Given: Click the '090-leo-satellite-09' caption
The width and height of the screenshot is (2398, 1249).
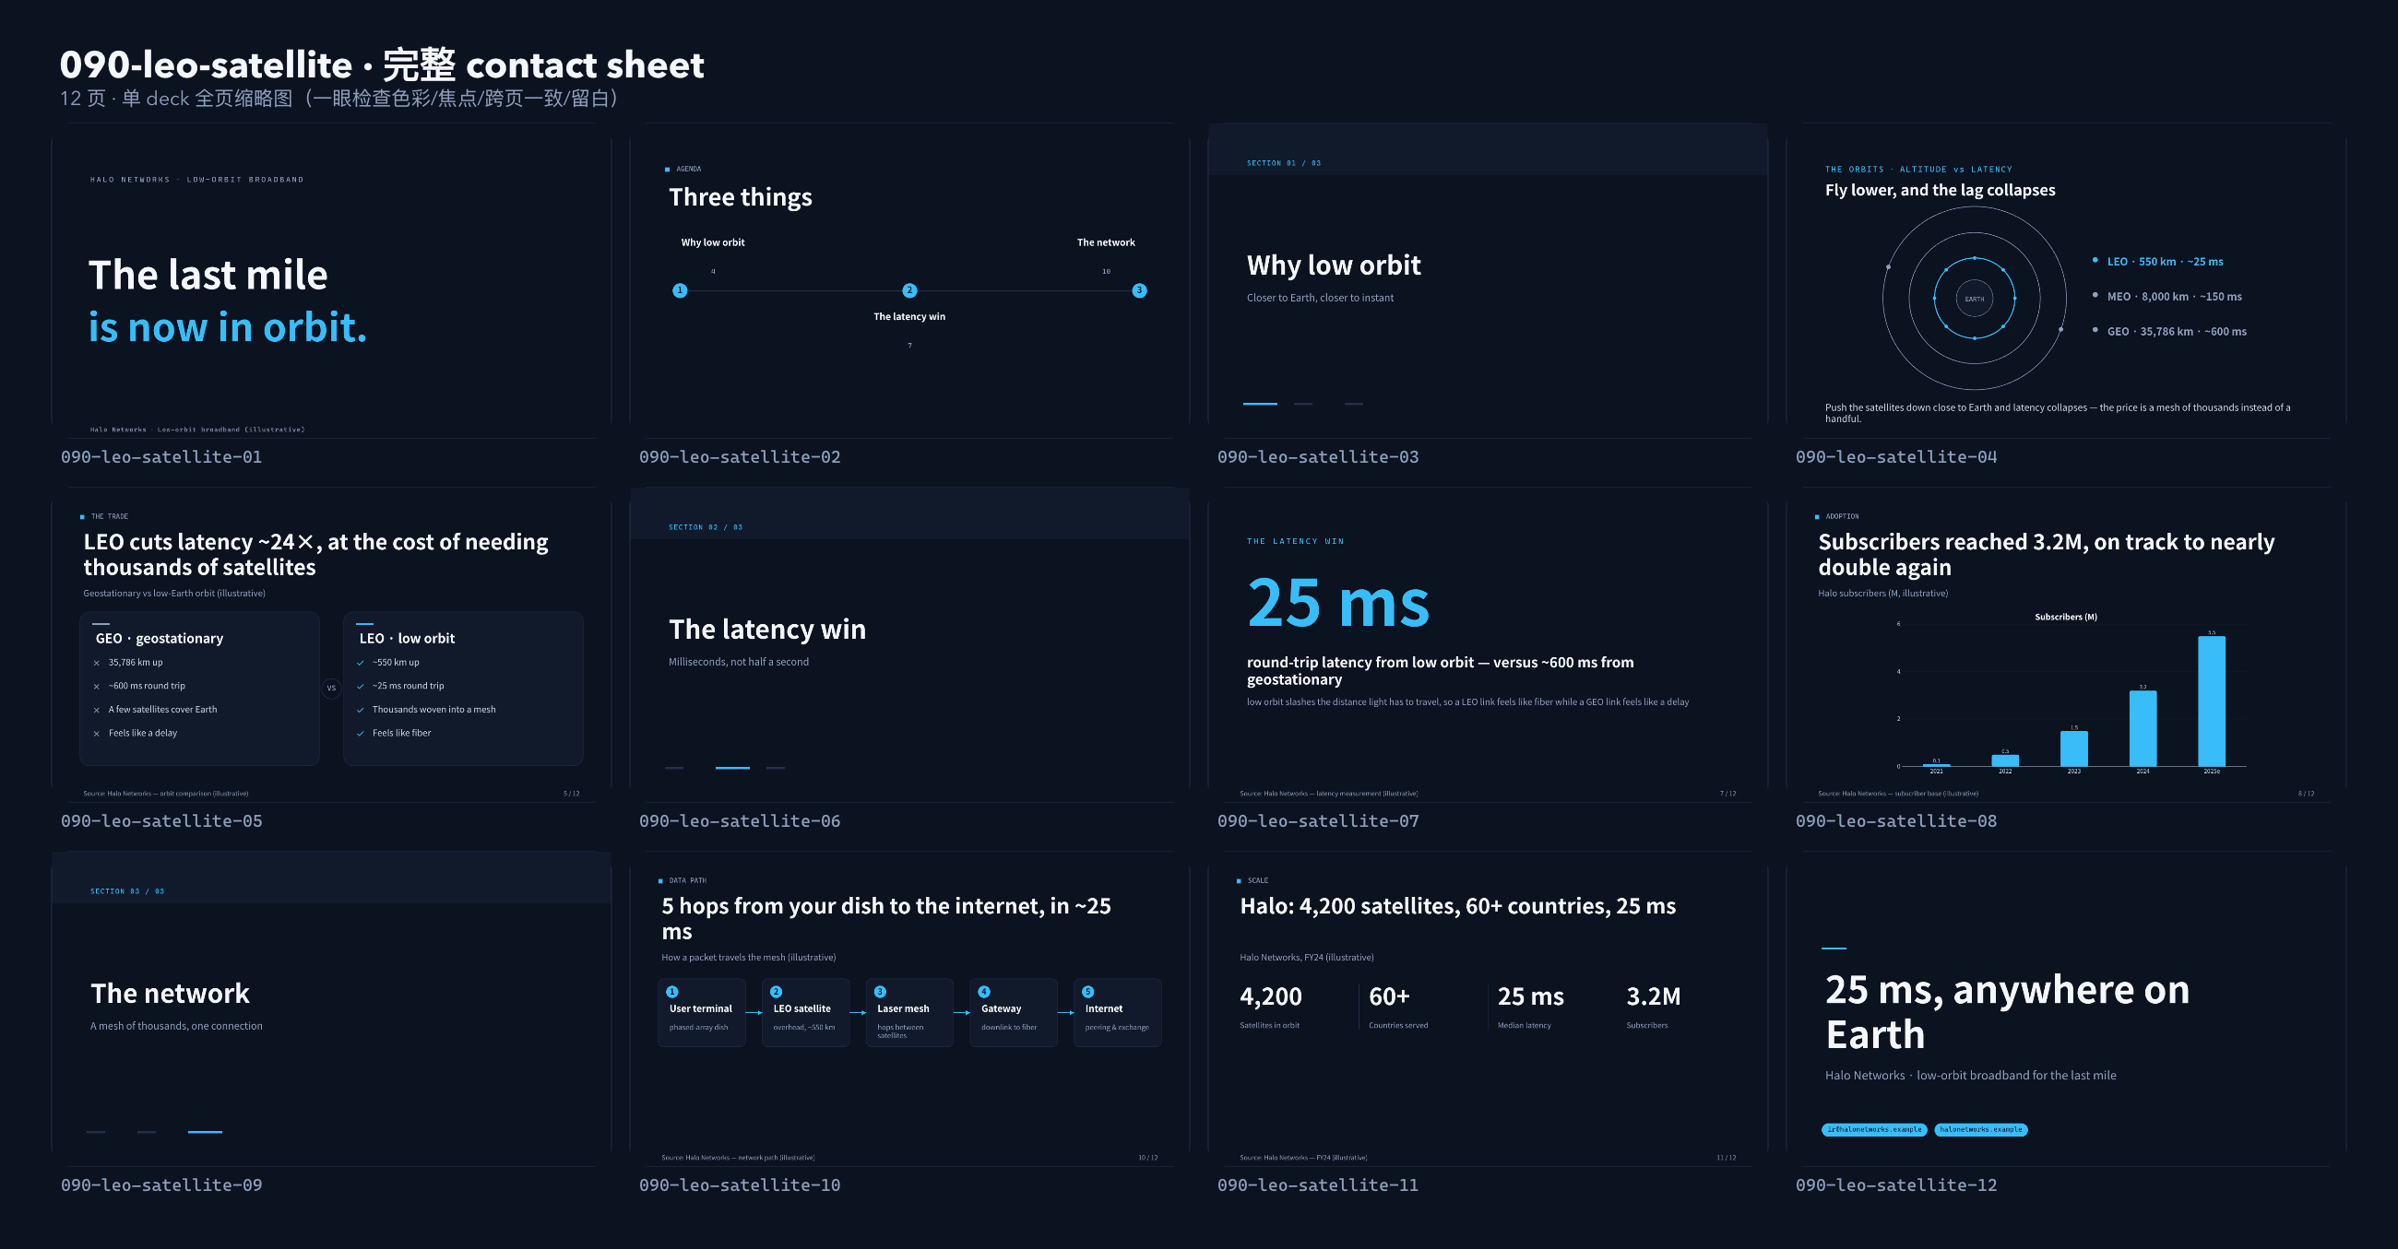Looking at the screenshot, I should pos(162,1184).
